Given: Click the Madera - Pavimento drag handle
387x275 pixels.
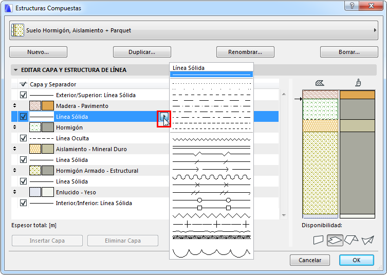Looking at the screenshot, I should click(x=14, y=106).
